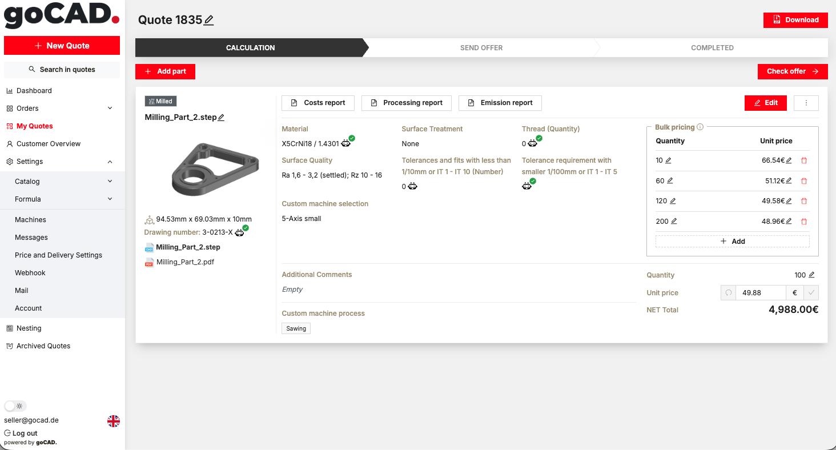Click the Search in quotes field

[x=62, y=70]
